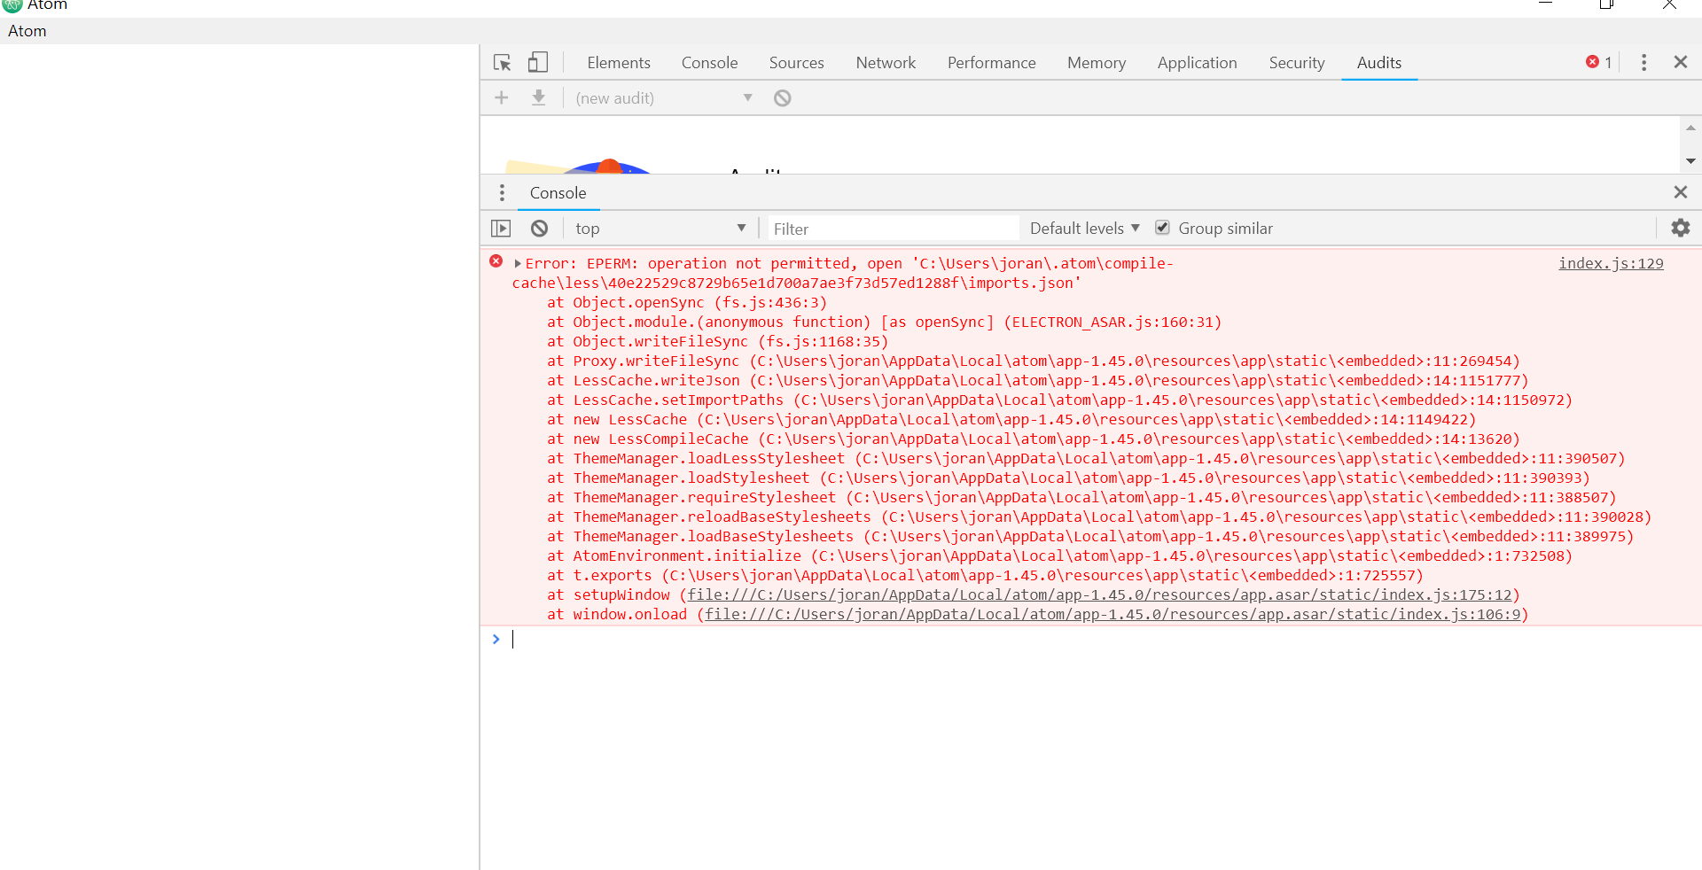Click the 'at new LessCompileCache' stack line
Image resolution: width=1702 pixels, height=870 pixels.
pyautogui.click(x=1034, y=439)
